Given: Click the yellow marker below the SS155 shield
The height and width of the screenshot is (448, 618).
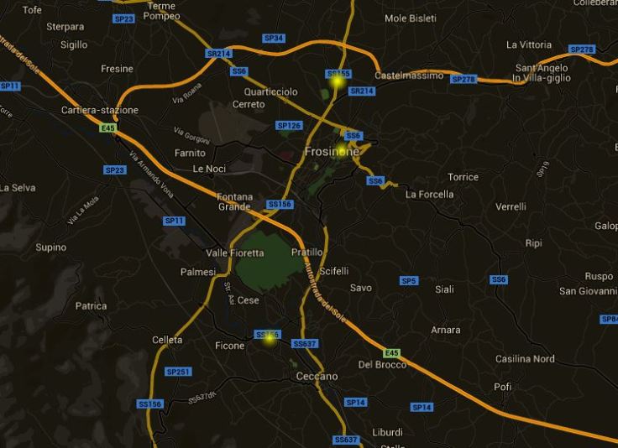Looking at the screenshot, I should (x=338, y=81).
